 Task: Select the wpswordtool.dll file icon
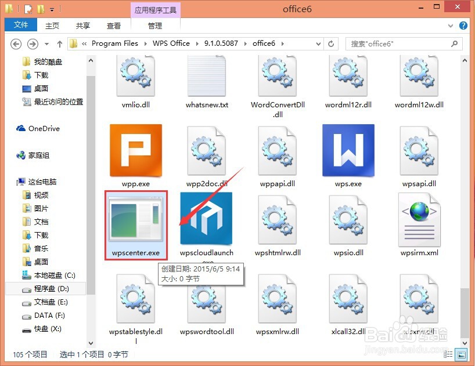coord(207,304)
